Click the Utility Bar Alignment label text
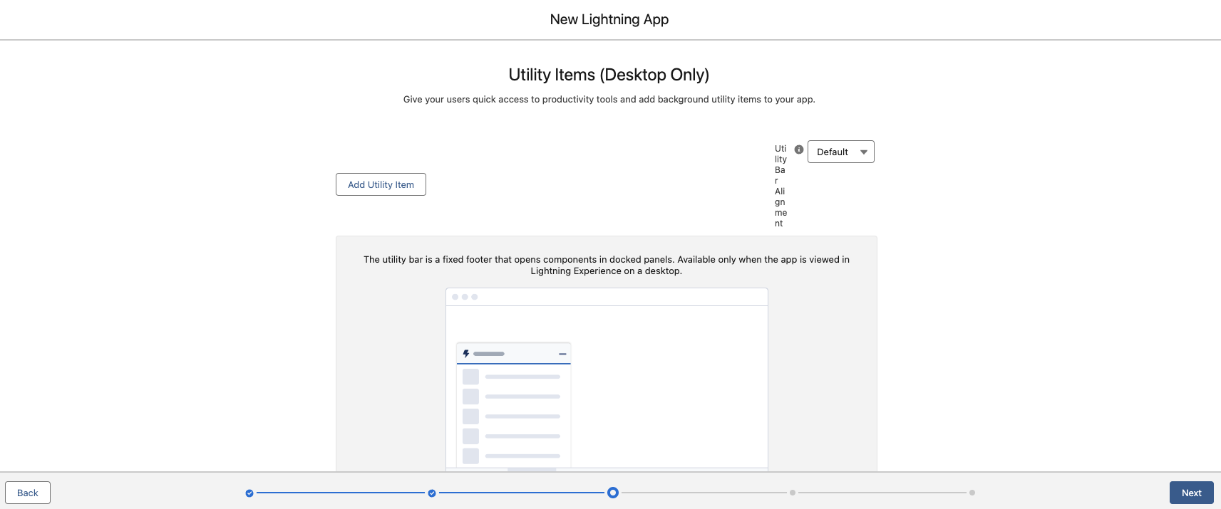This screenshot has width=1221, height=509. point(780,186)
